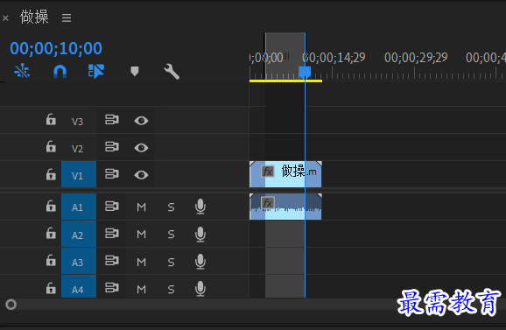The image size is (506, 330).
Task: Toggle lock on track V1
Action: click(x=51, y=174)
